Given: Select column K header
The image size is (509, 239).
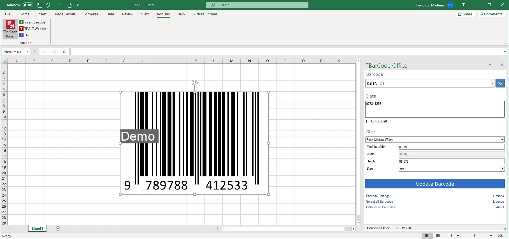Looking at the screenshot, I should tap(196, 61).
